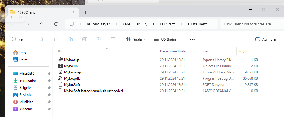Open the Yeni new item dropdown
The width and height of the screenshot is (284, 117).
point(20,39)
